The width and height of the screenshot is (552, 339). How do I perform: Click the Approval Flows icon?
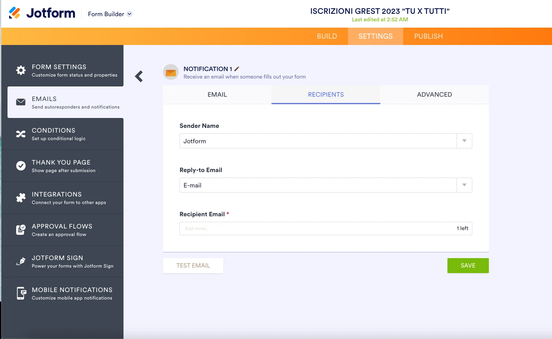[x=21, y=230]
